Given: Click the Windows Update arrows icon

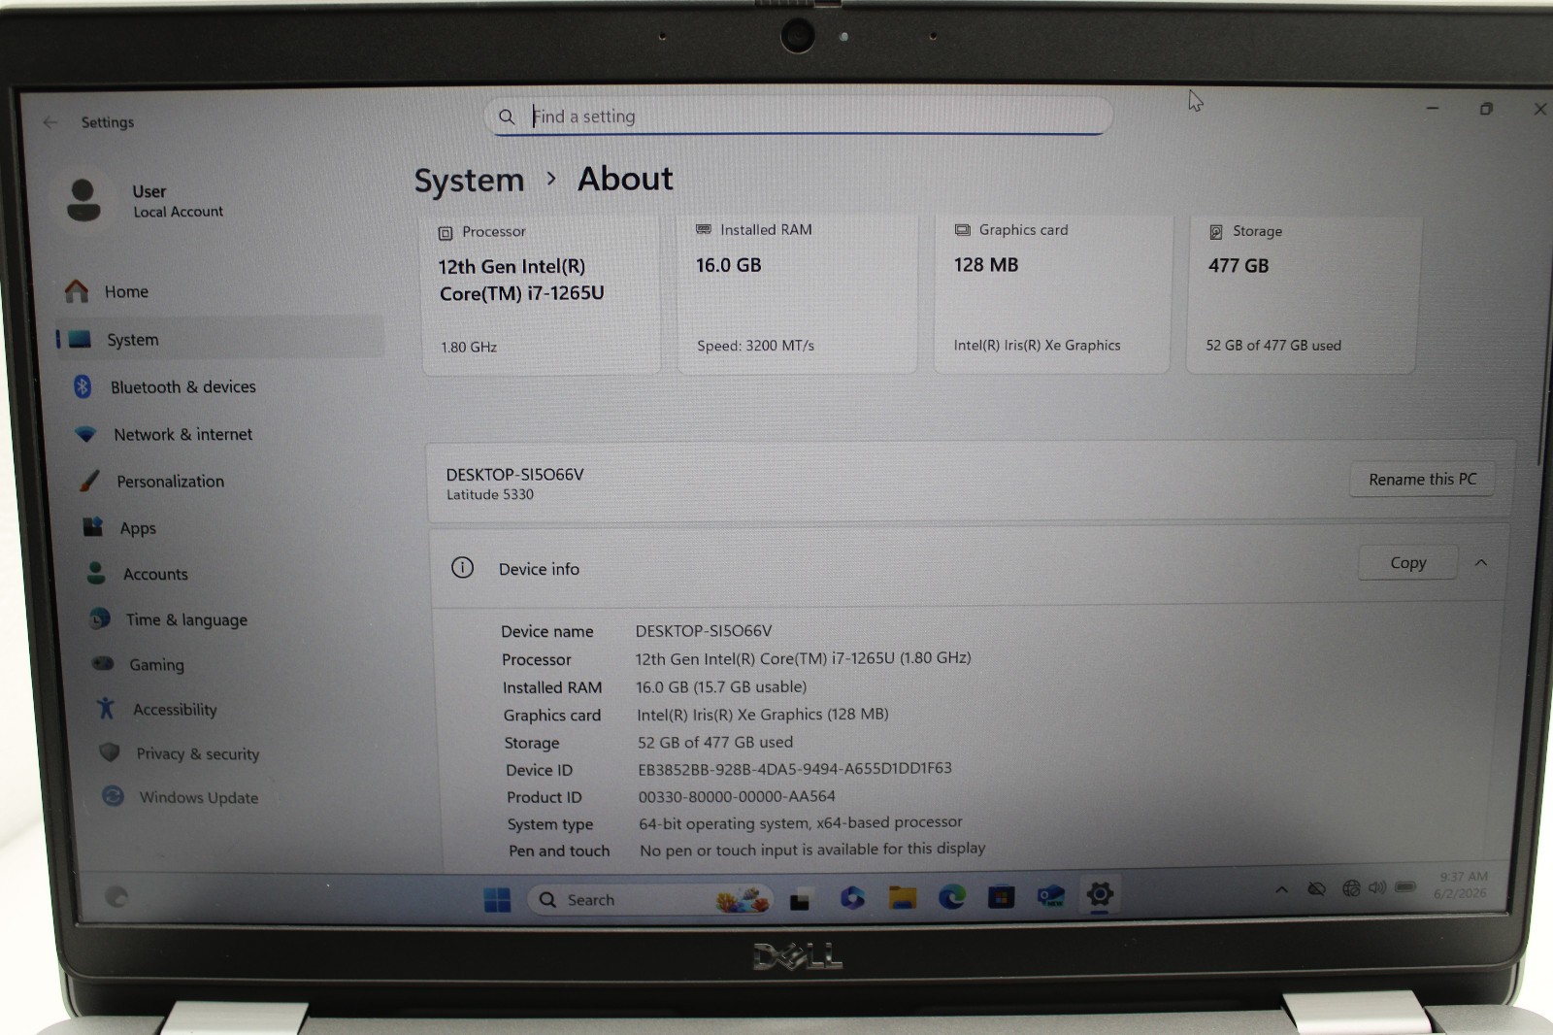Looking at the screenshot, I should (x=114, y=796).
